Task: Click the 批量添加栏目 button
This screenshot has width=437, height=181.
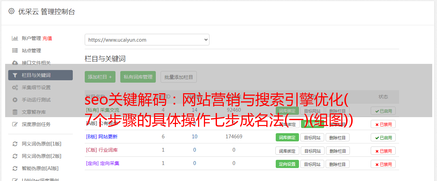Action: pos(179,77)
